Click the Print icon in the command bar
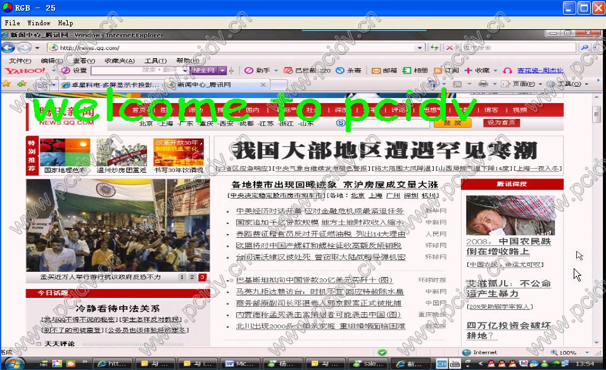This screenshot has width=606, height=370. [483, 83]
